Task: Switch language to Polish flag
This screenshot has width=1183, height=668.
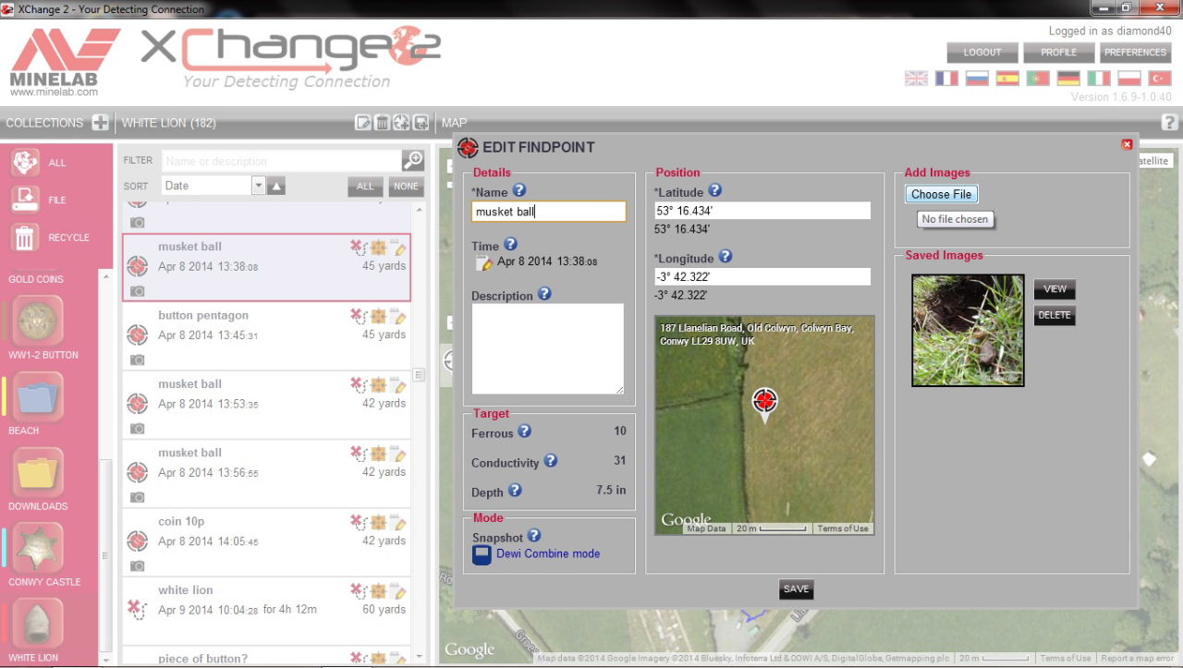Action: click(1129, 79)
